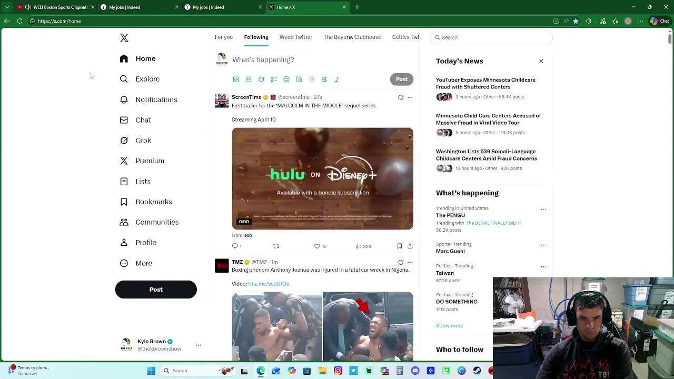Select the Following timeline tab
The width and height of the screenshot is (674, 379).
pyautogui.click(x=256, y=37)
